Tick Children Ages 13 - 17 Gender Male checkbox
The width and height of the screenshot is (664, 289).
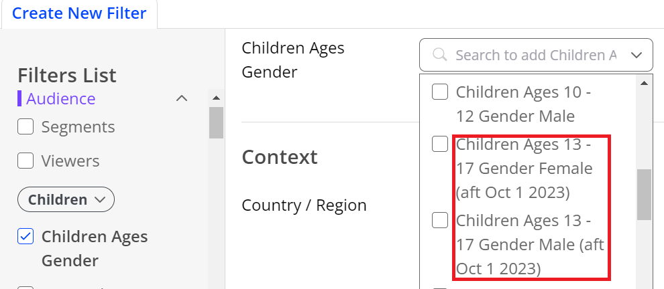click(440, 220)
